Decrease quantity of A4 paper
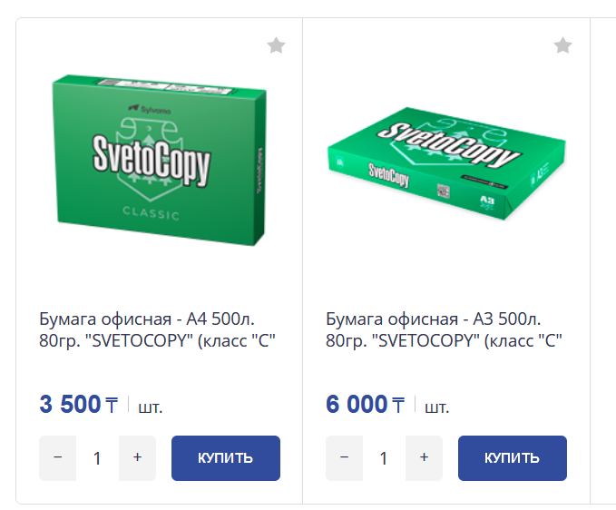Viewport: 616px width, 510px height. coord(58,458)
